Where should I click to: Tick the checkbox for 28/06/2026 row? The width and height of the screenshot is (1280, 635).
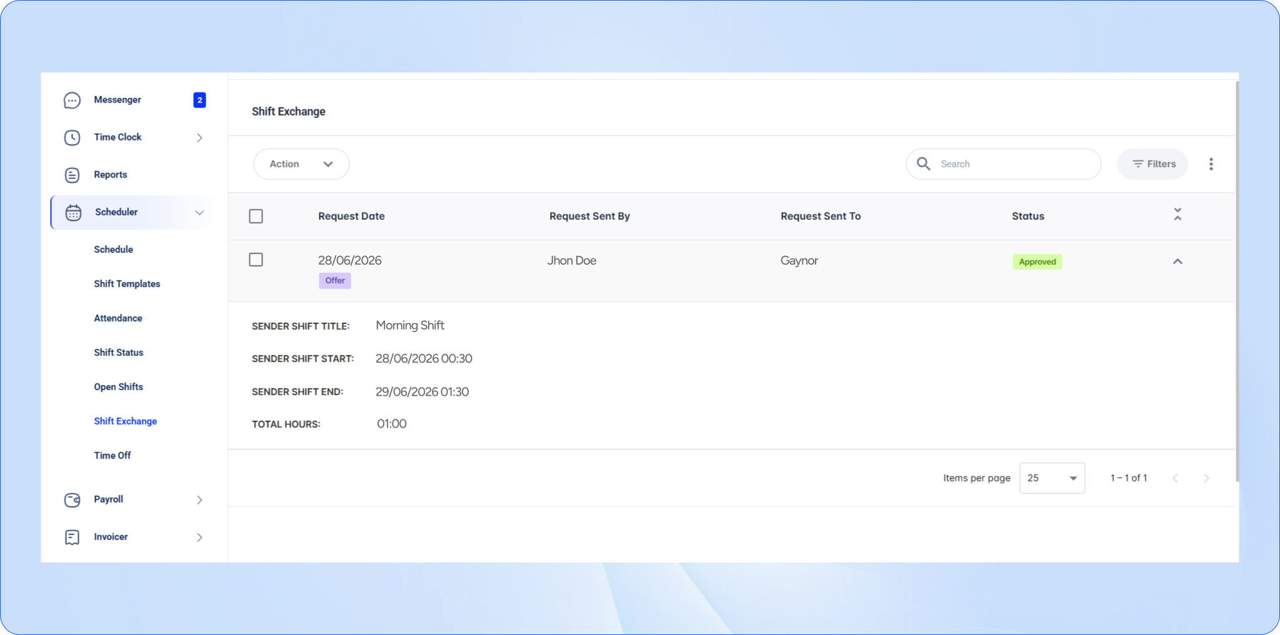pos(256,259)
